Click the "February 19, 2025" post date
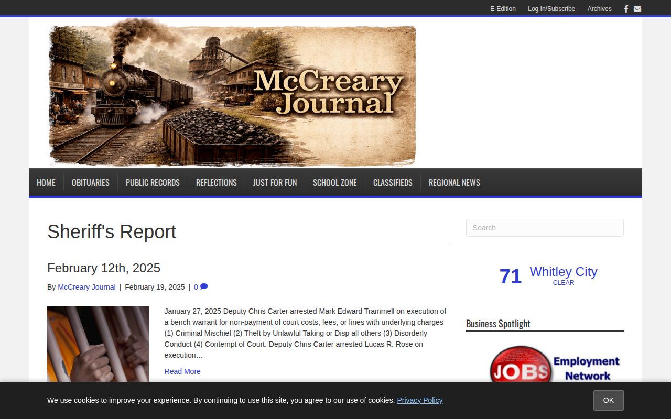Viewport: 671px width, 419px height. coord(155,287)
